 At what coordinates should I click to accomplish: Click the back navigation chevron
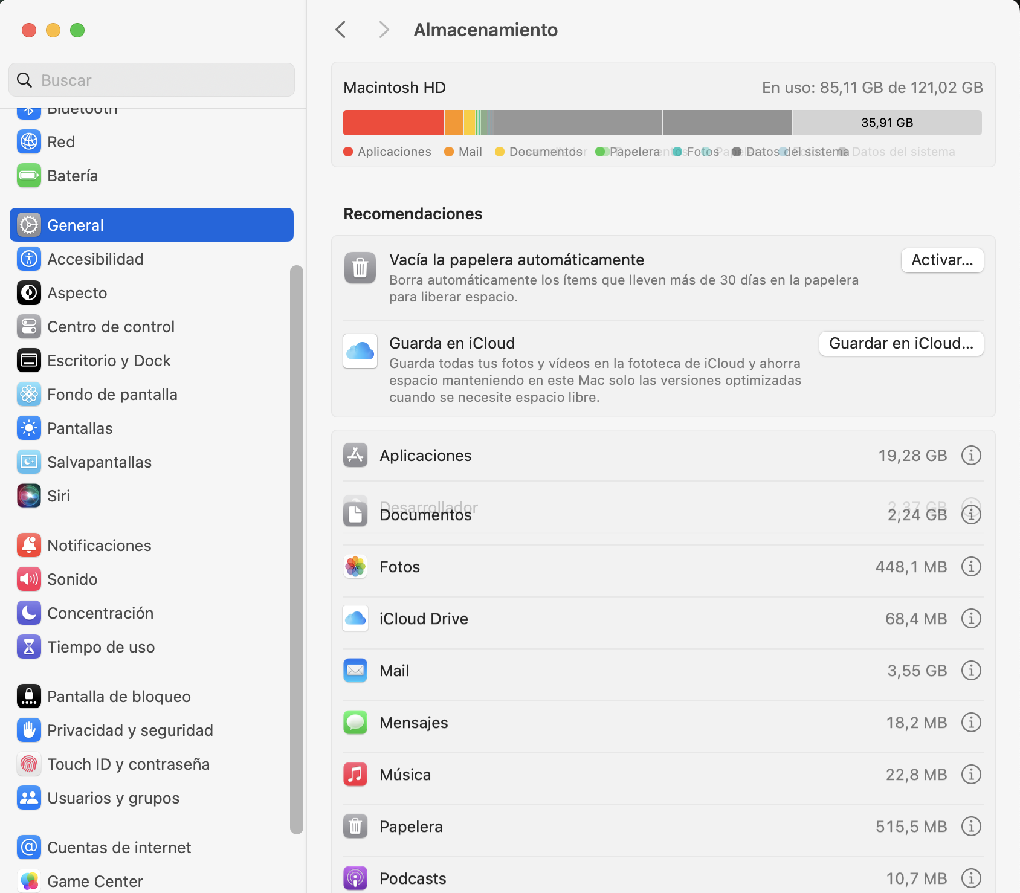pos(340,29)
